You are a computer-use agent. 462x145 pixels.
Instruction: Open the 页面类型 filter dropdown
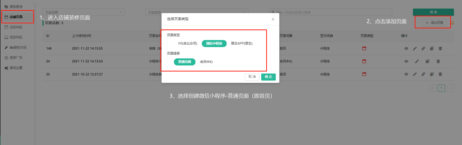pos(197,12)
